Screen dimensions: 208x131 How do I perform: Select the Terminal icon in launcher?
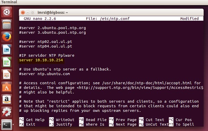tap(7, 124)
